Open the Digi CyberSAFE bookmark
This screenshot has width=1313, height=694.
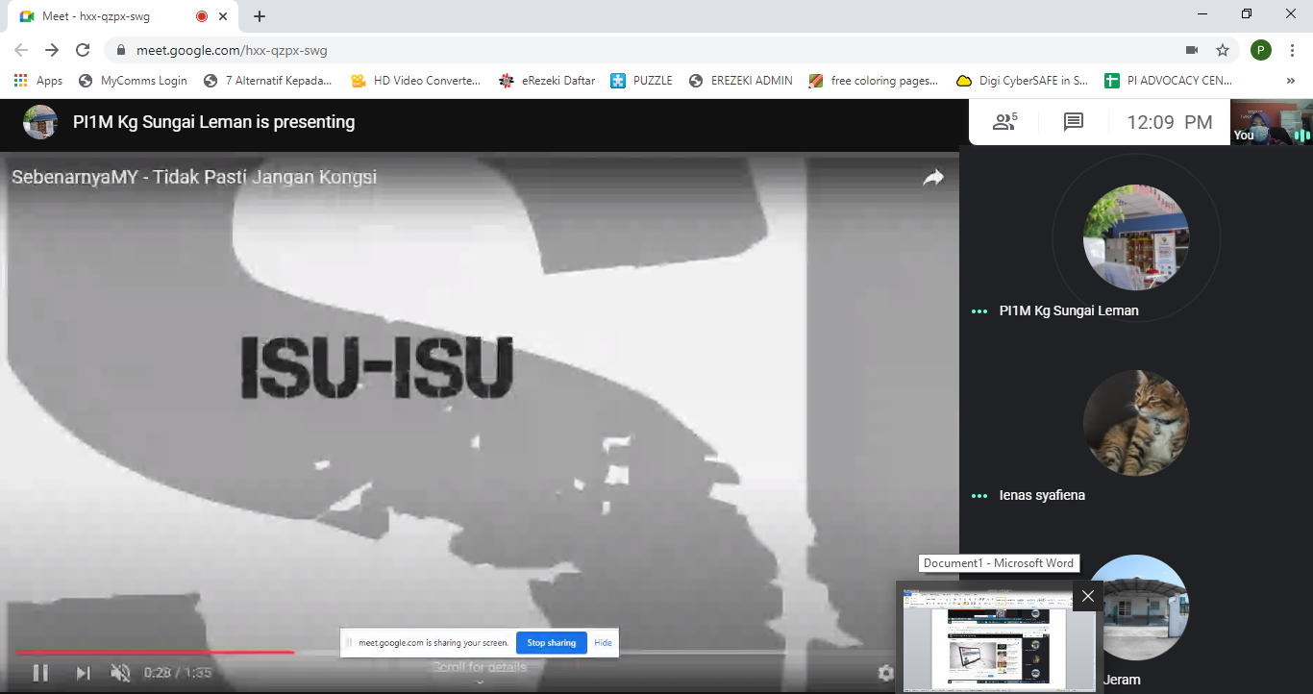1023,81
